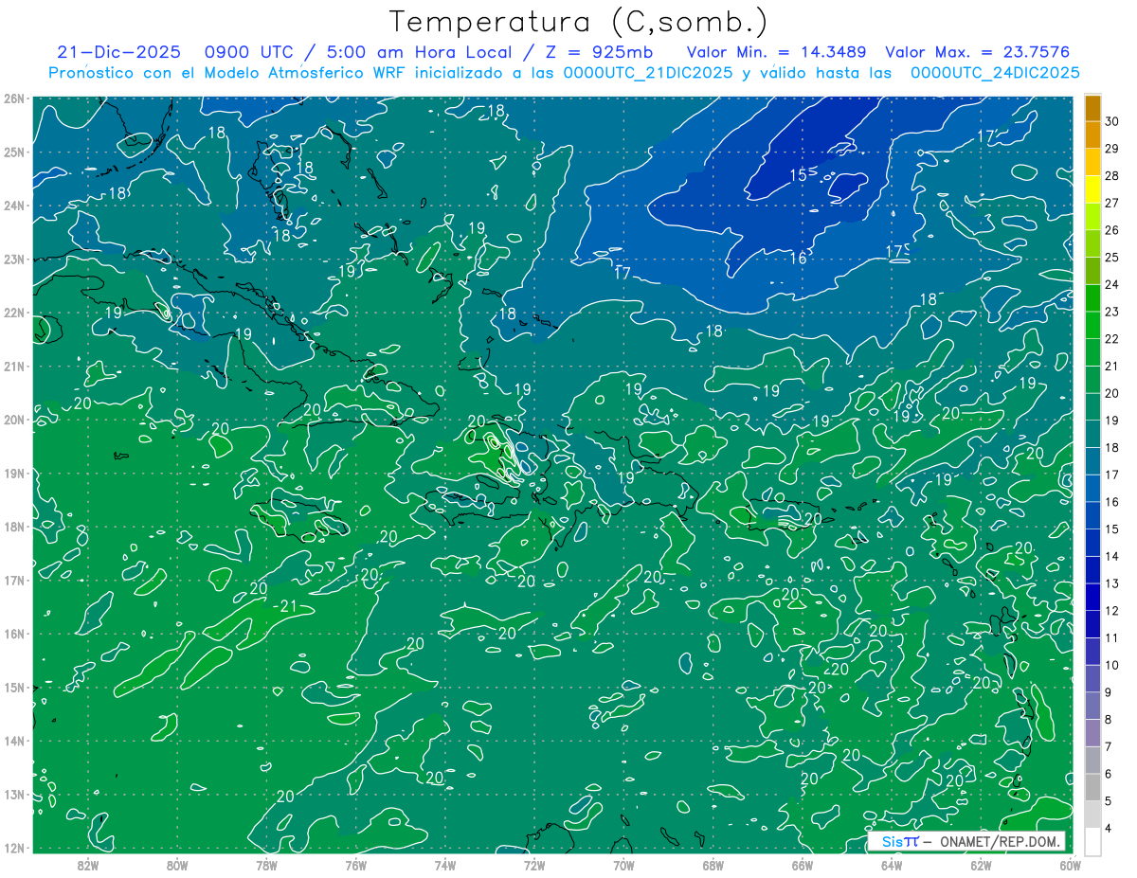Click the '12N' latitude axis label
Screen dimensions: 1137x878
[14, 848]
